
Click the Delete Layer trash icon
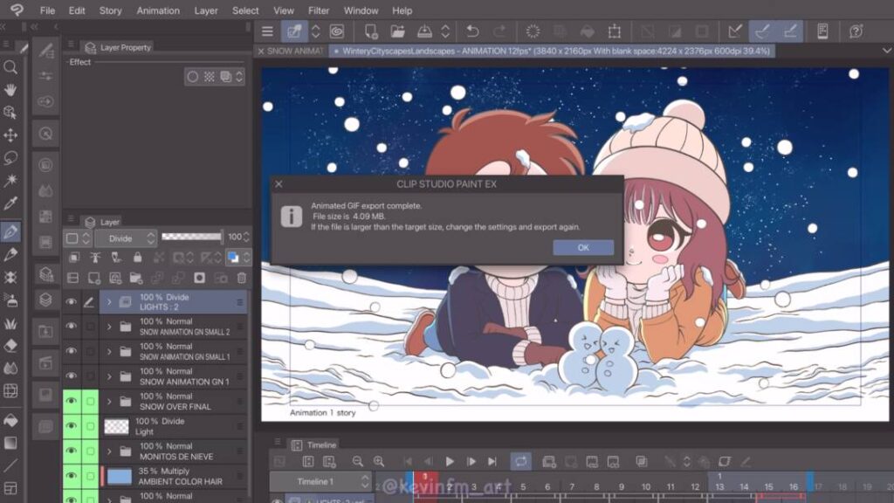(x=242, y=278)
